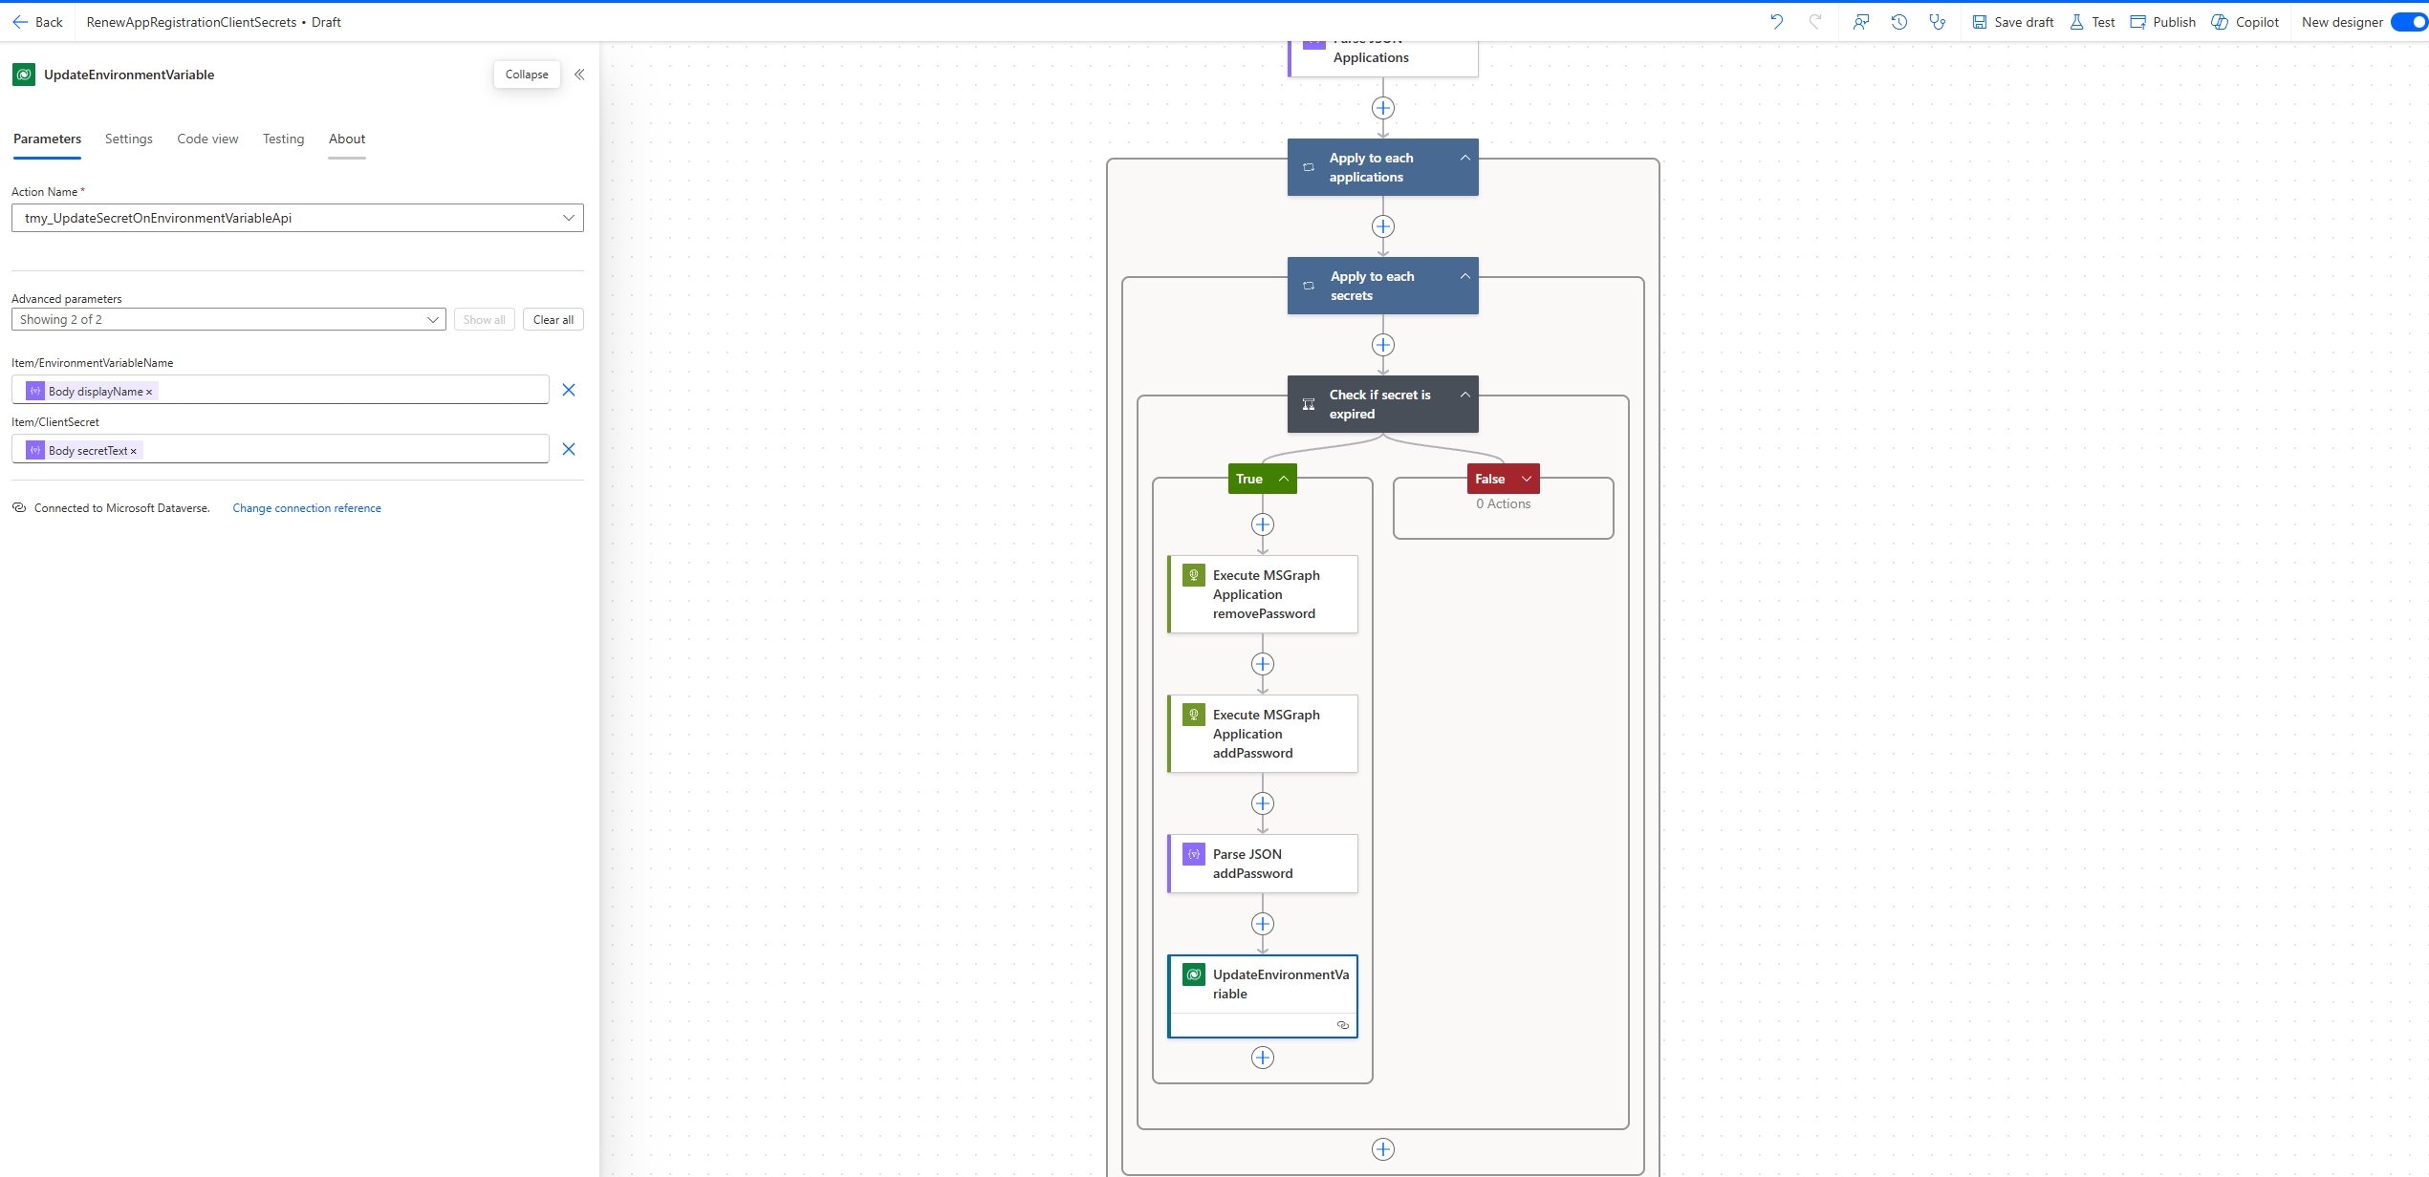Insert action below Execute addPassword

pos(1263,803)
